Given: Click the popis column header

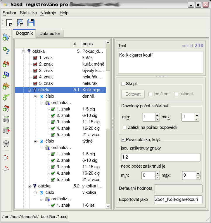Looking at the screenshot, I should (x=93, y=44).
